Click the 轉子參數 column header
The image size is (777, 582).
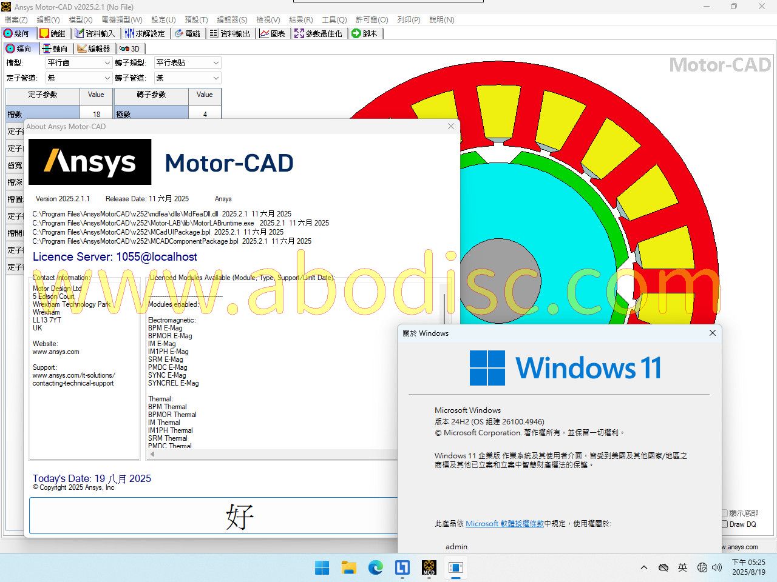(x=151, y=95)
